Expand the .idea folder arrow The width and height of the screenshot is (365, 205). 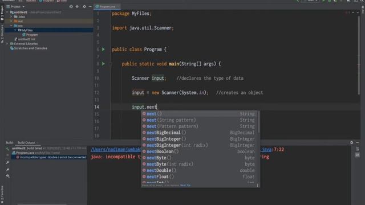point(11,17)
